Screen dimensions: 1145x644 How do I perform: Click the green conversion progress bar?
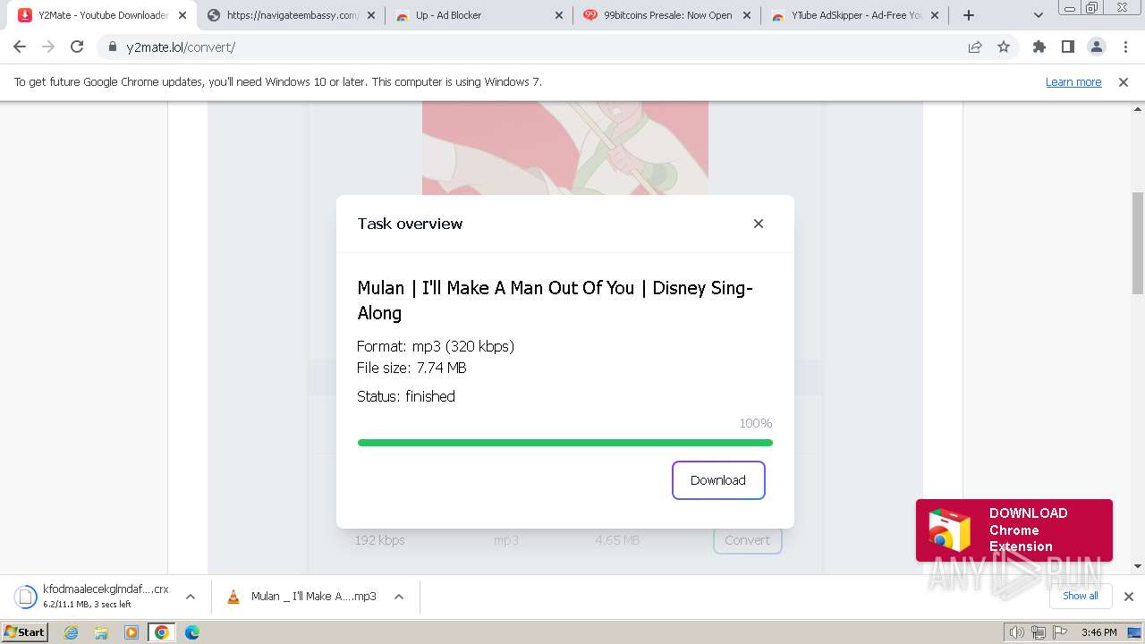point(564,442)
